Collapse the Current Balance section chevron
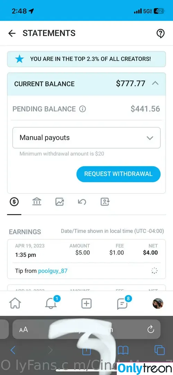Image resolution: width=173 pixels, height=375 pixels. tap(155, 83)
